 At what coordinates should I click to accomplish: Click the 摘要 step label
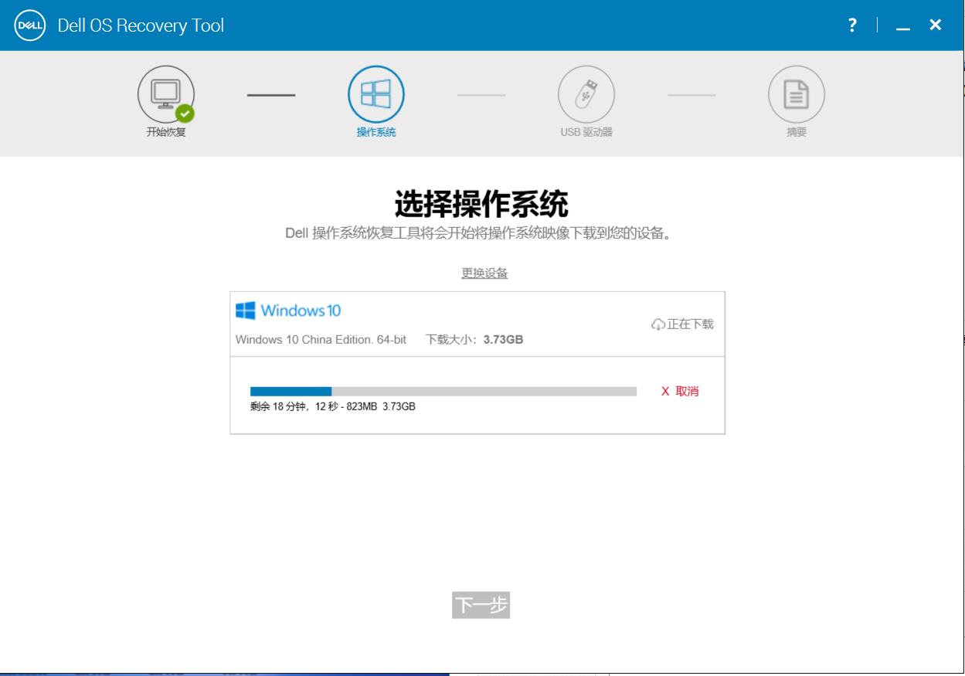click(x=797, y=132)
